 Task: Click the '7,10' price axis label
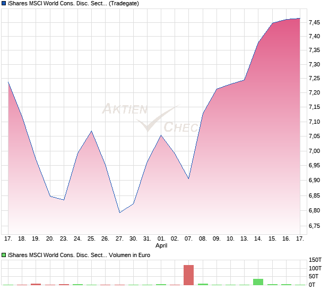point(314,122)
